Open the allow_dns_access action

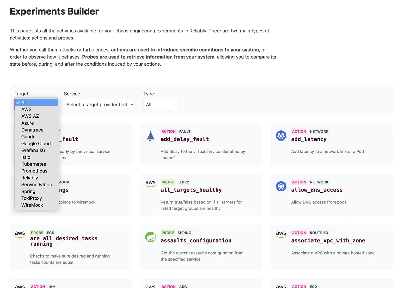tap(317, 190)
